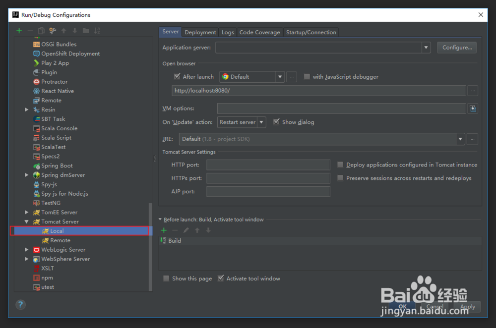496x328 pixels.
Task: Expand the Spring dmServer node
Action: (x=27, y=175)
